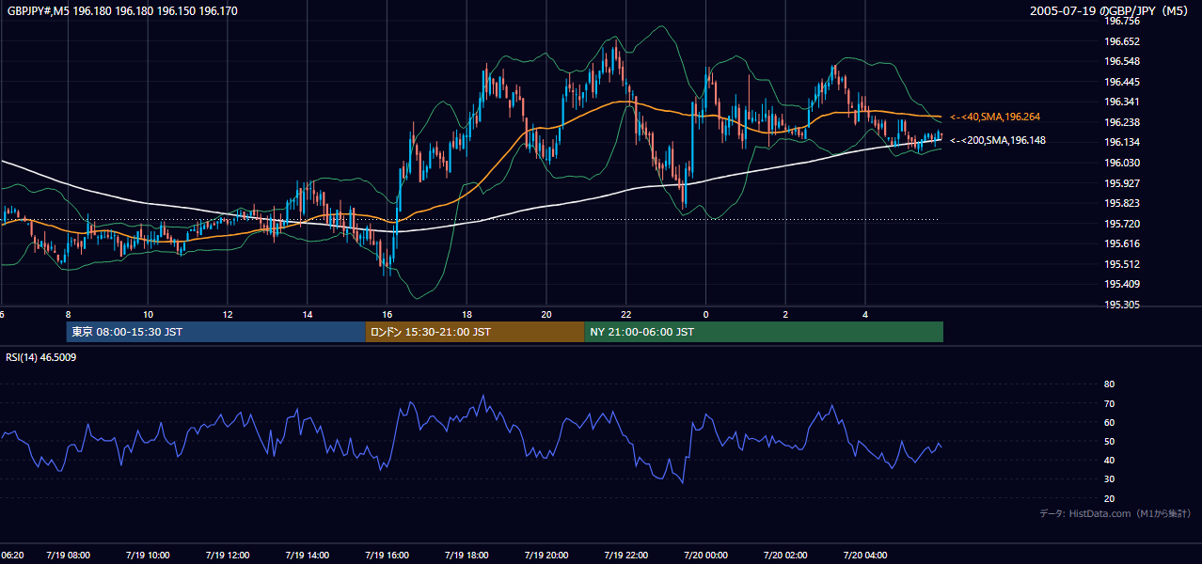Click price axis value 196.030
The height and width of the screenshot is (564, 1202).
point(1121,163)
